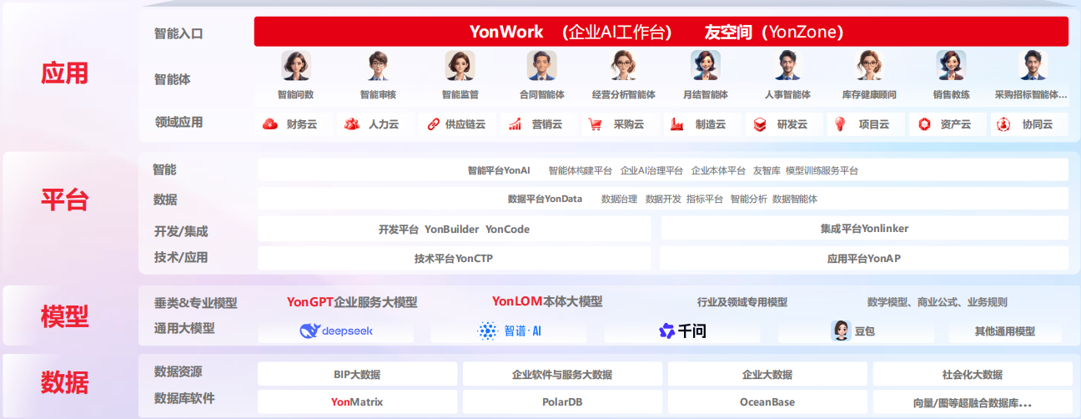Click the OceanBase box
Viewport: 1081px width, 419px height.
pyautogui.click(x=767, y=401)
